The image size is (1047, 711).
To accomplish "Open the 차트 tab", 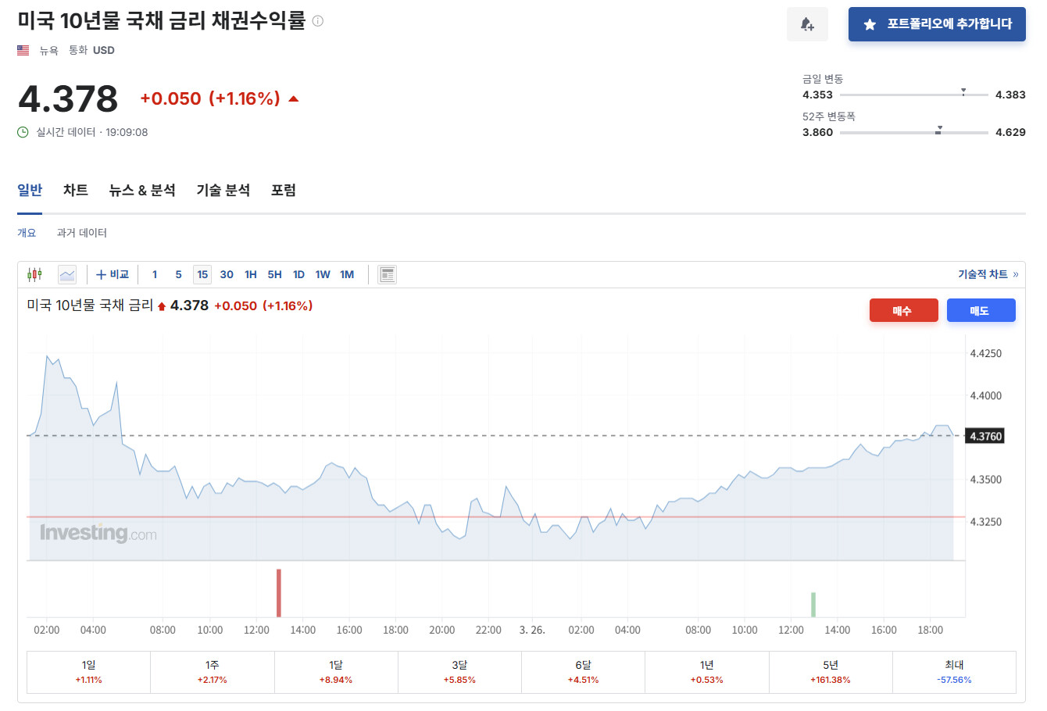I will (x=76, y=190).
